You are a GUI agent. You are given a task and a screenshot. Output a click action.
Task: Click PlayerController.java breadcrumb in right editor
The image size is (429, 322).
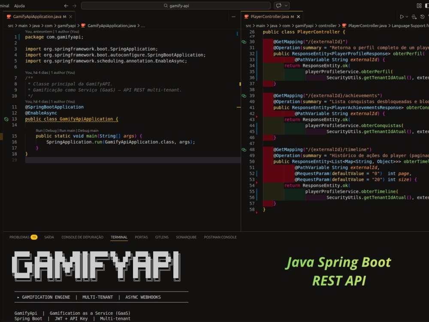[368, 26]
